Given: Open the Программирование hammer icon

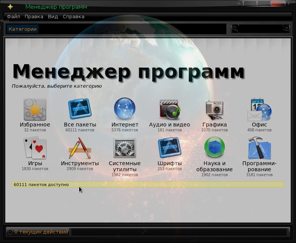Looking at the screenshot, I should [x=259, y=148].
